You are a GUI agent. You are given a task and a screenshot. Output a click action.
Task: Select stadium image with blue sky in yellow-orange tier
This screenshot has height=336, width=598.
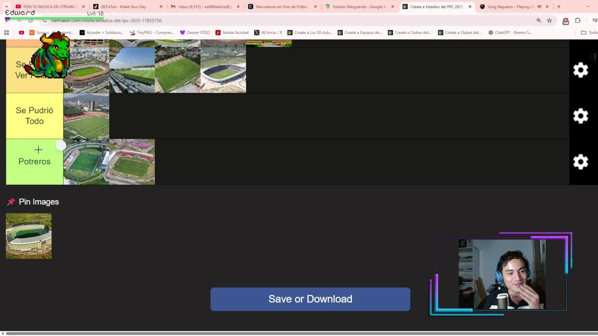132,70
